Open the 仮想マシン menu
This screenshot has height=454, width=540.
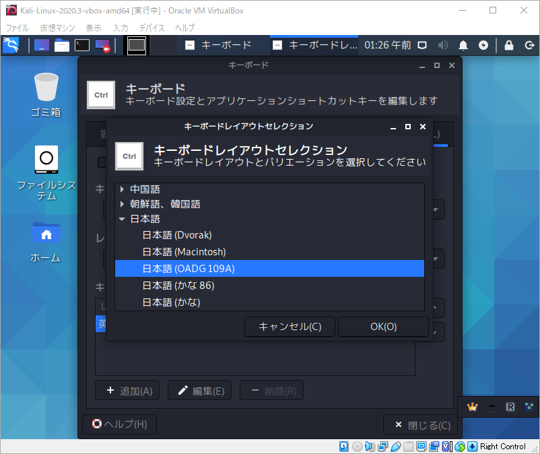[57, 28]
